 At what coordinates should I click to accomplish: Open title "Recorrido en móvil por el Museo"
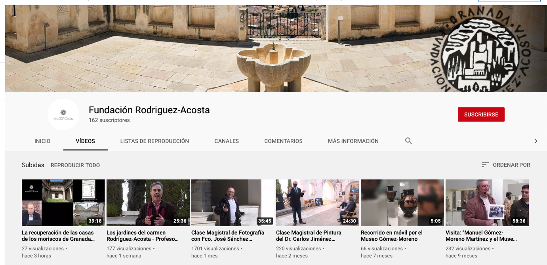point(392,236)
